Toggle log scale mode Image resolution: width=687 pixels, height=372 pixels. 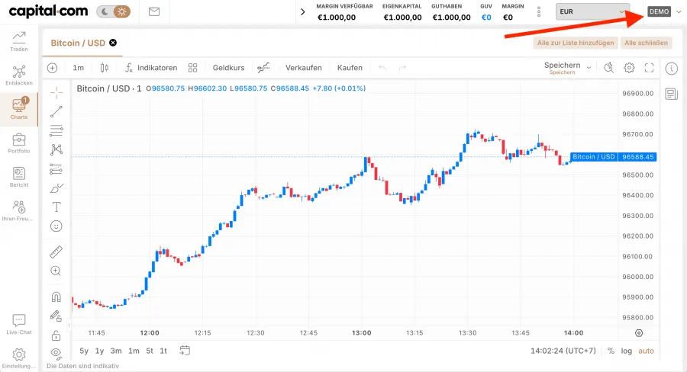point(627,351)
